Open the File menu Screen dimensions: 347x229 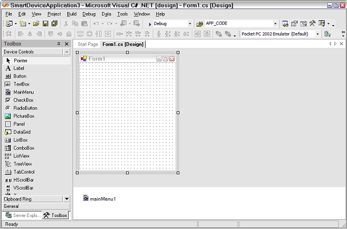pyautogui.click(x=9, y=14)
